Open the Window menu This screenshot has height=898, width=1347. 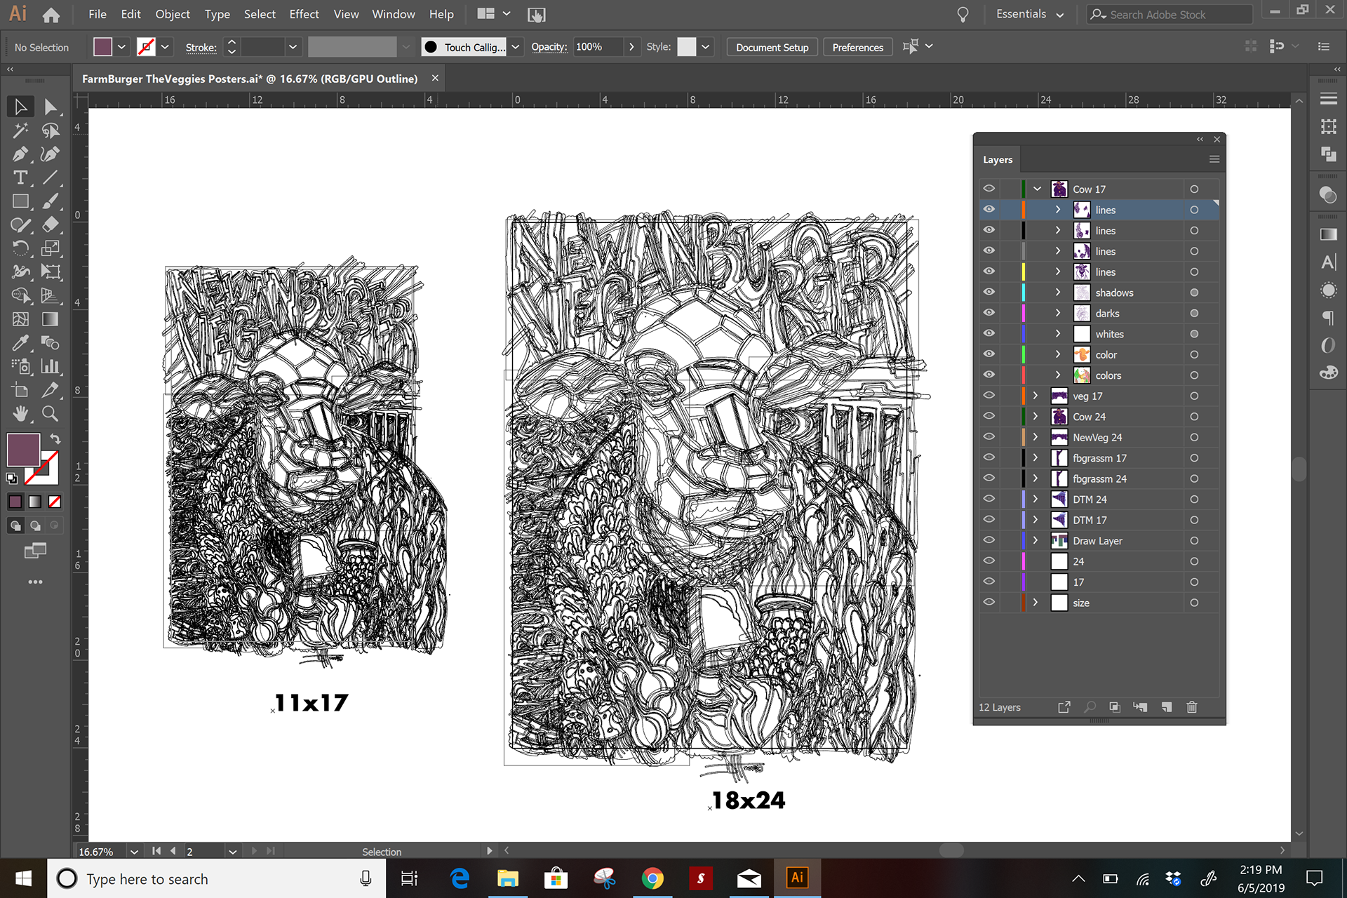[393, 14]
